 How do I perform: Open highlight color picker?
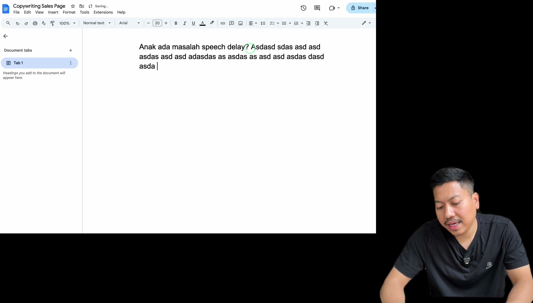(212, 23)
